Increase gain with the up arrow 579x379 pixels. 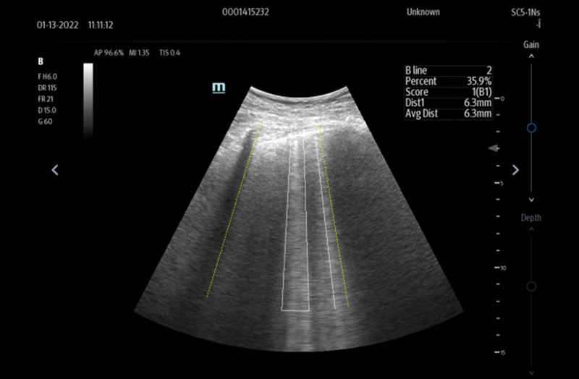[x=531, y=56]
